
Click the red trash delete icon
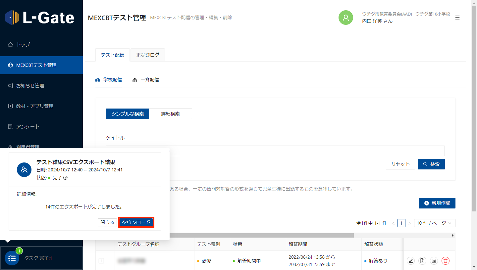[x=446, y=261]
